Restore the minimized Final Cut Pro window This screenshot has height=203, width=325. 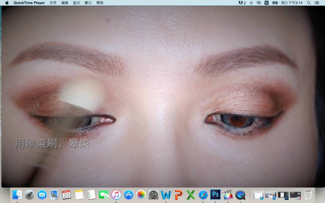[295, 195]
